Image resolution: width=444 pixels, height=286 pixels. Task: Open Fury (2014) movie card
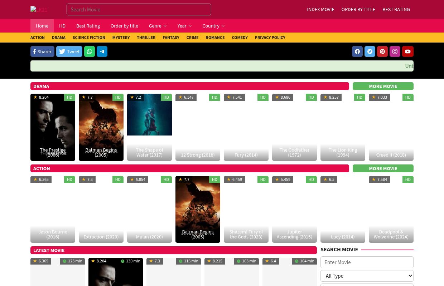click(x=246, y=127)
